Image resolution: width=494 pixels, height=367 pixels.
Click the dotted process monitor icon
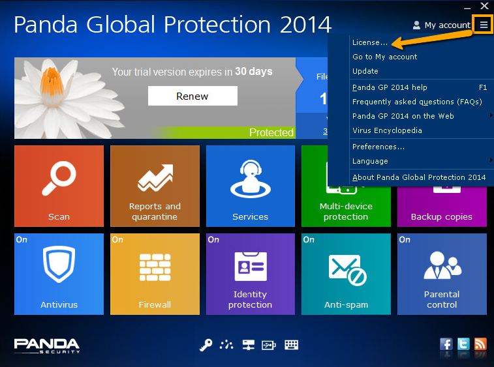(226, 345)
